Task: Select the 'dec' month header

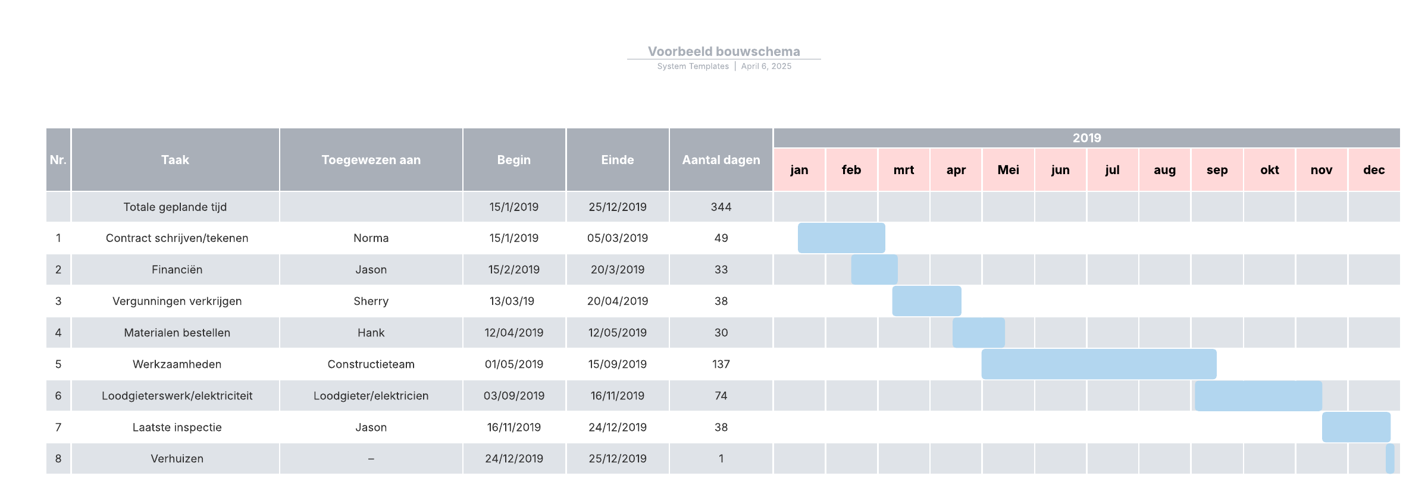Action: coord(1374,170)
